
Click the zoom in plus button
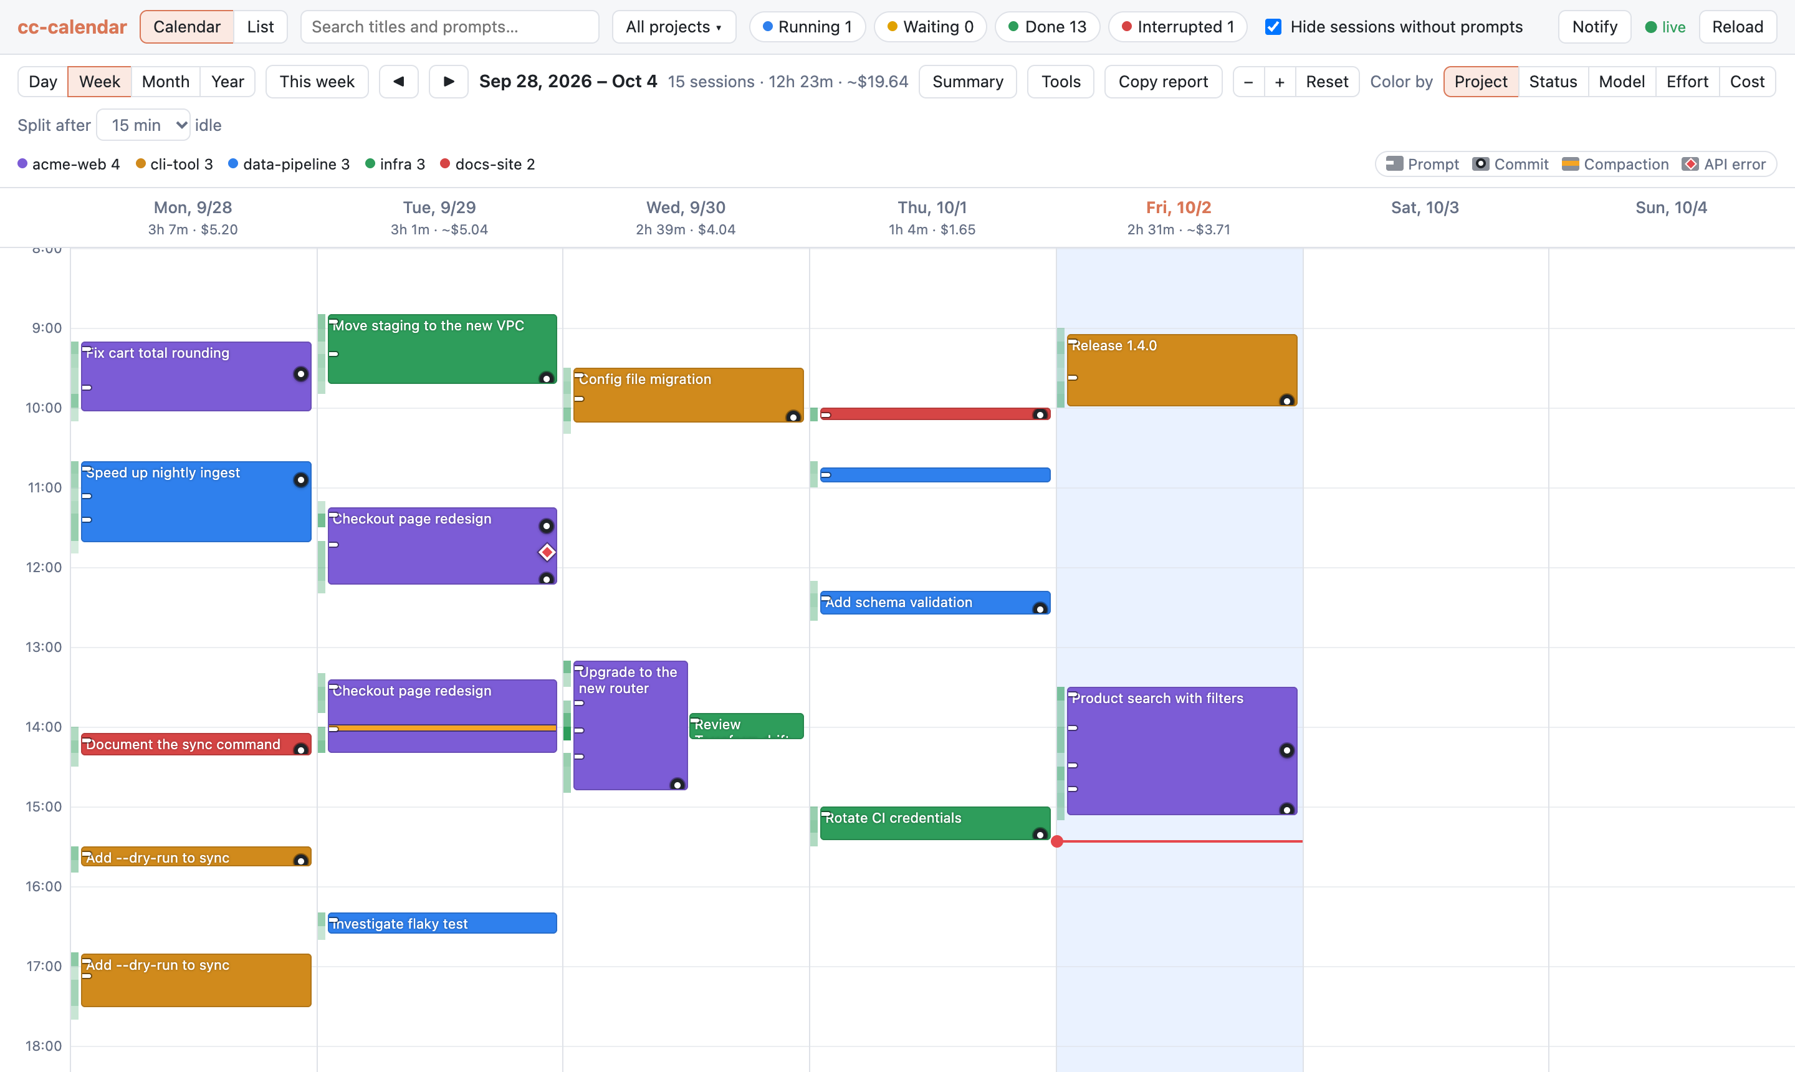pyautogui.click(x=1280, y=82)
